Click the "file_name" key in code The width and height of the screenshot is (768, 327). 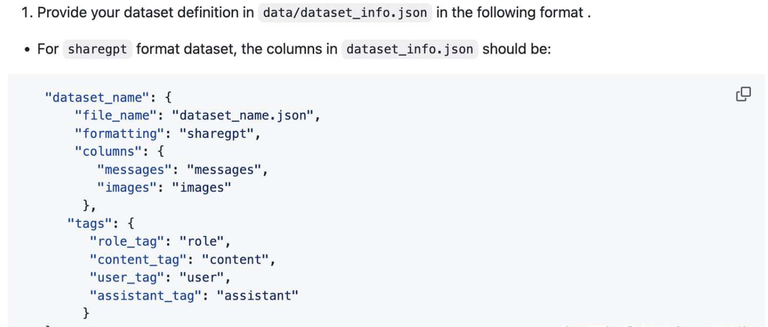click(115, 115)
